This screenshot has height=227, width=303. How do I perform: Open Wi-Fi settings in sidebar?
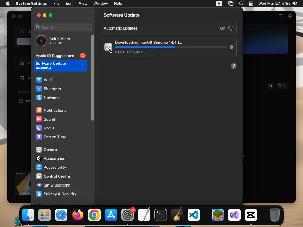60,80
